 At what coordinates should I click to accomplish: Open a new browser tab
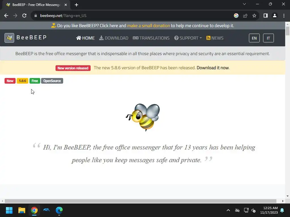(x=76, y=5)
